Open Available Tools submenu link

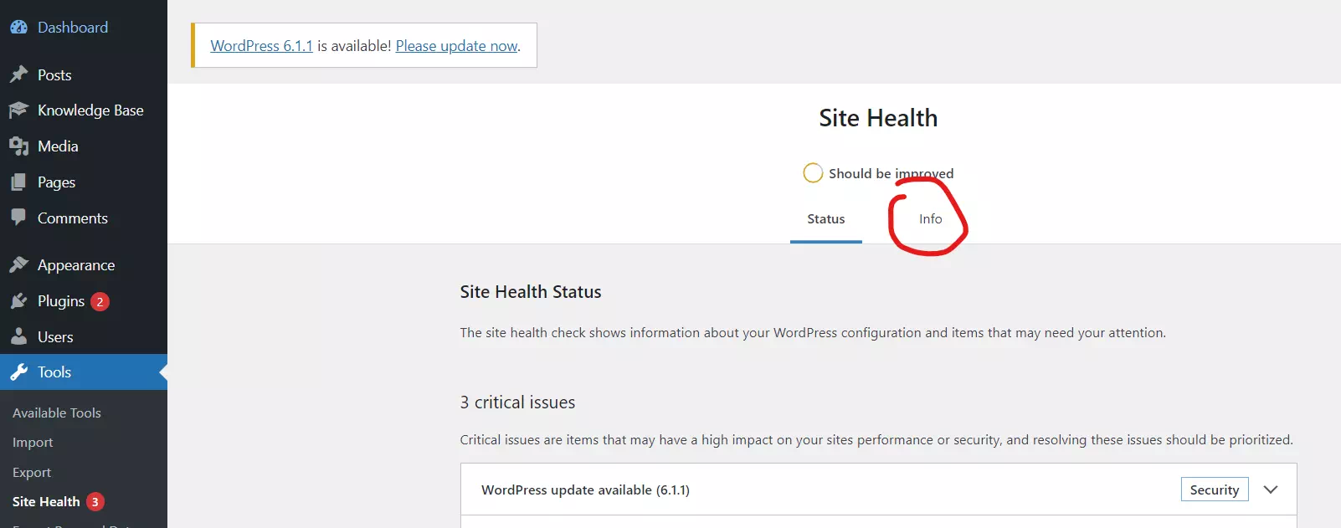(57, 413)
